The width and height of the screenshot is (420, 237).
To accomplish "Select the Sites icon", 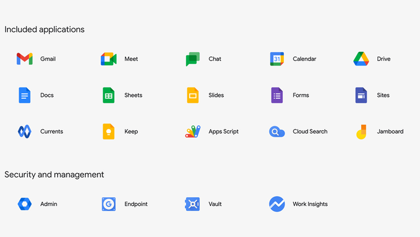I will [361, 95].
